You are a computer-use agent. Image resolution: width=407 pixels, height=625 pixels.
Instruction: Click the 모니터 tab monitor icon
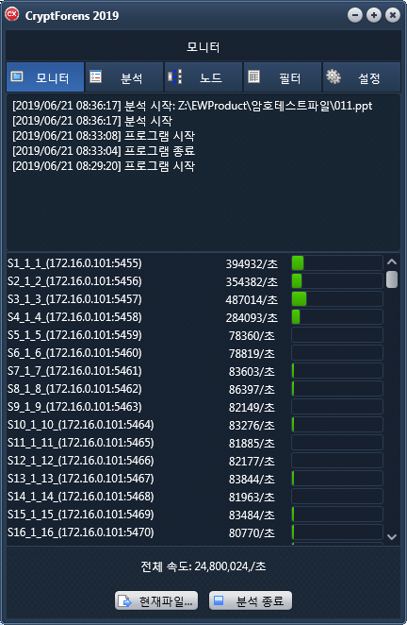[17, 76]
